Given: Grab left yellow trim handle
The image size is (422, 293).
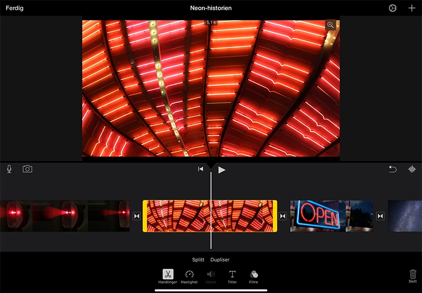Looking at the screenshot, I should 145,216.
